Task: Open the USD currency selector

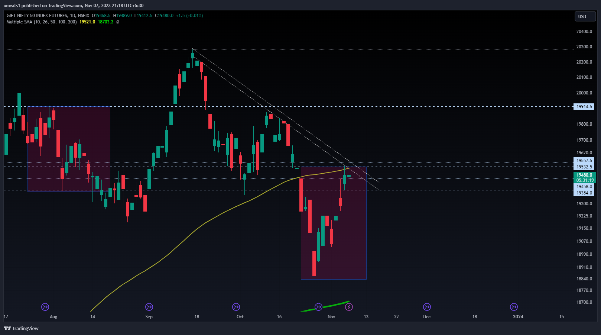Action: pyautogui.click(x=585, y=16)
